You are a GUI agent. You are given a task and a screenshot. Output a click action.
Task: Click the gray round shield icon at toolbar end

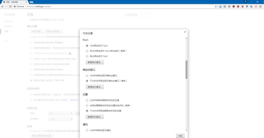261,6
